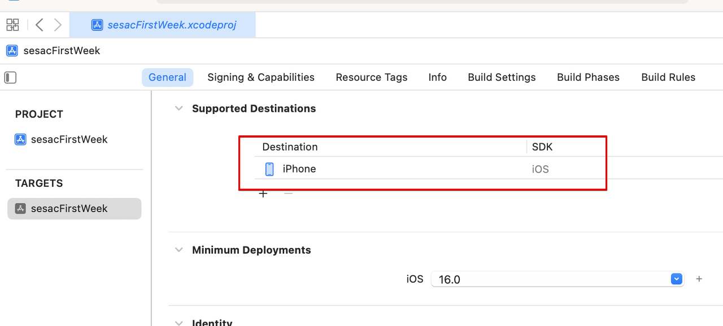Image resolution: width=723 pixels, height=326 pixels.
Task: Click the target app icon under TARGETS
Action: click(20, 209)
